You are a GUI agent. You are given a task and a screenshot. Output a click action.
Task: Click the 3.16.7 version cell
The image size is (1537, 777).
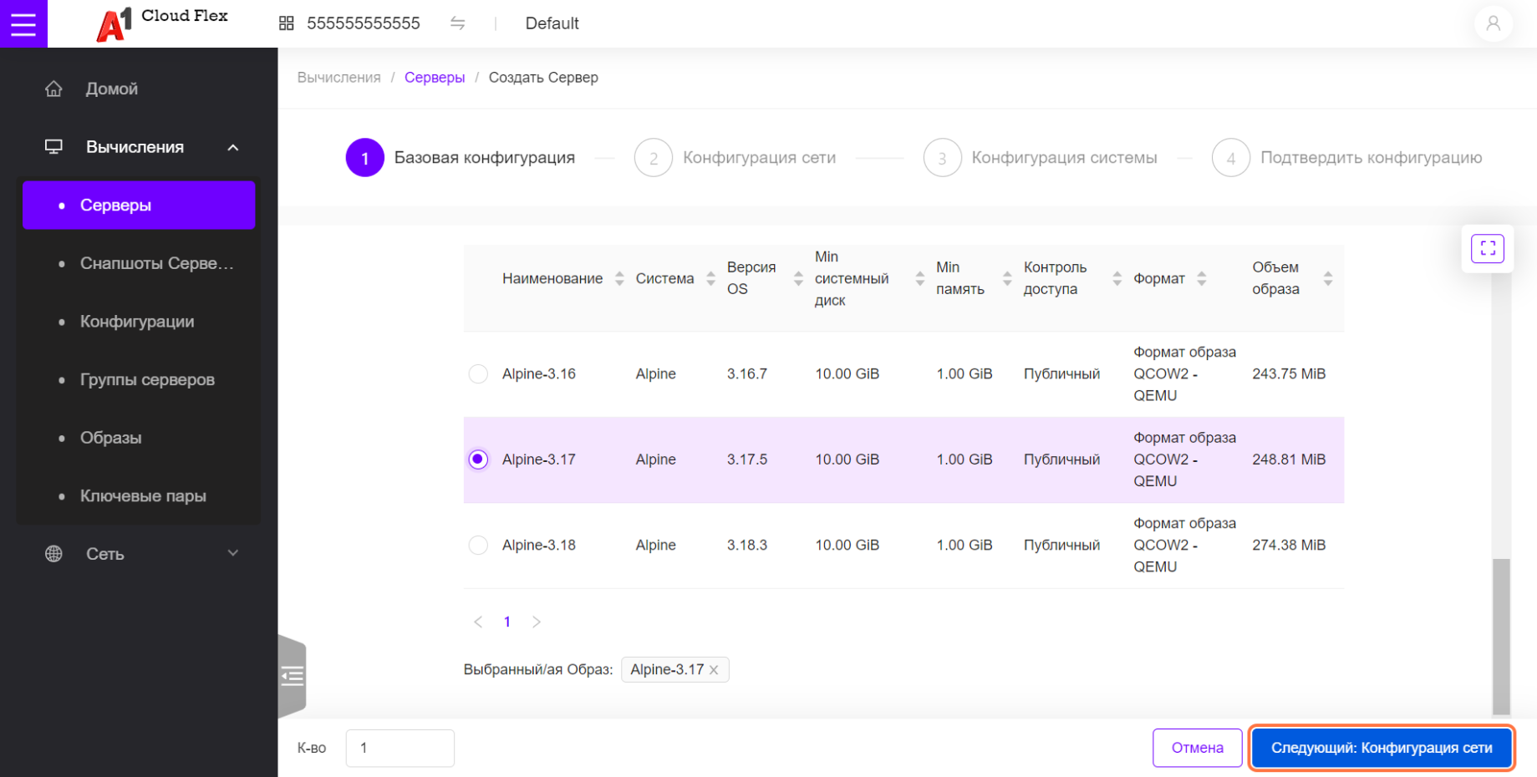(x=747, y=374)
